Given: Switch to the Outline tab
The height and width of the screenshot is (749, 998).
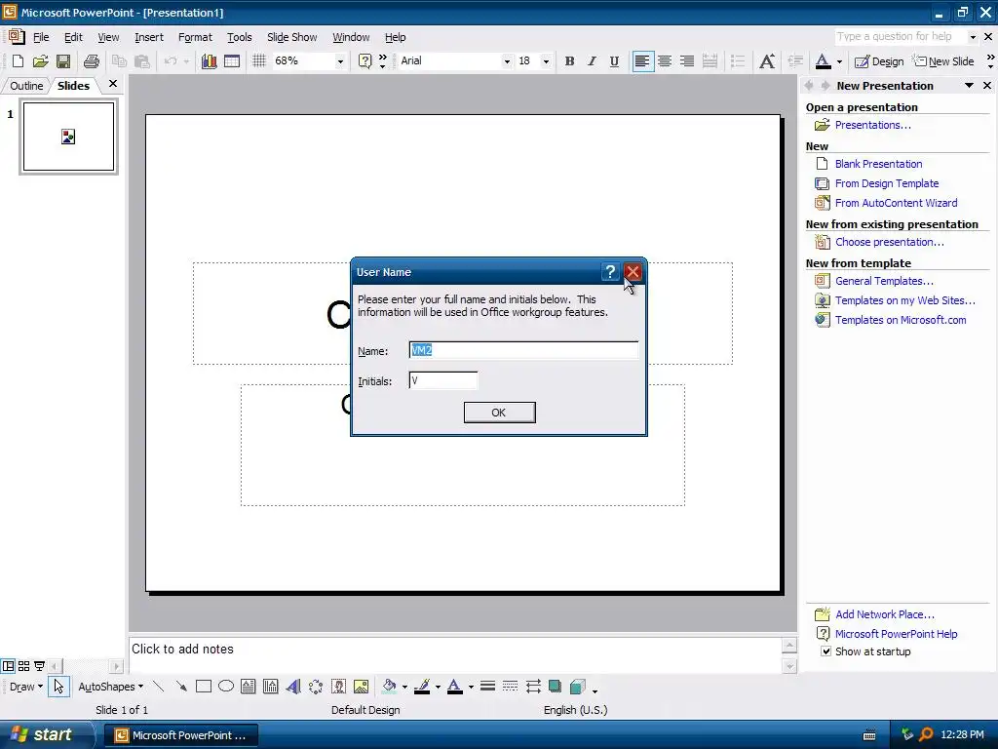Looking at the screenshot, I should coord(26,86).
